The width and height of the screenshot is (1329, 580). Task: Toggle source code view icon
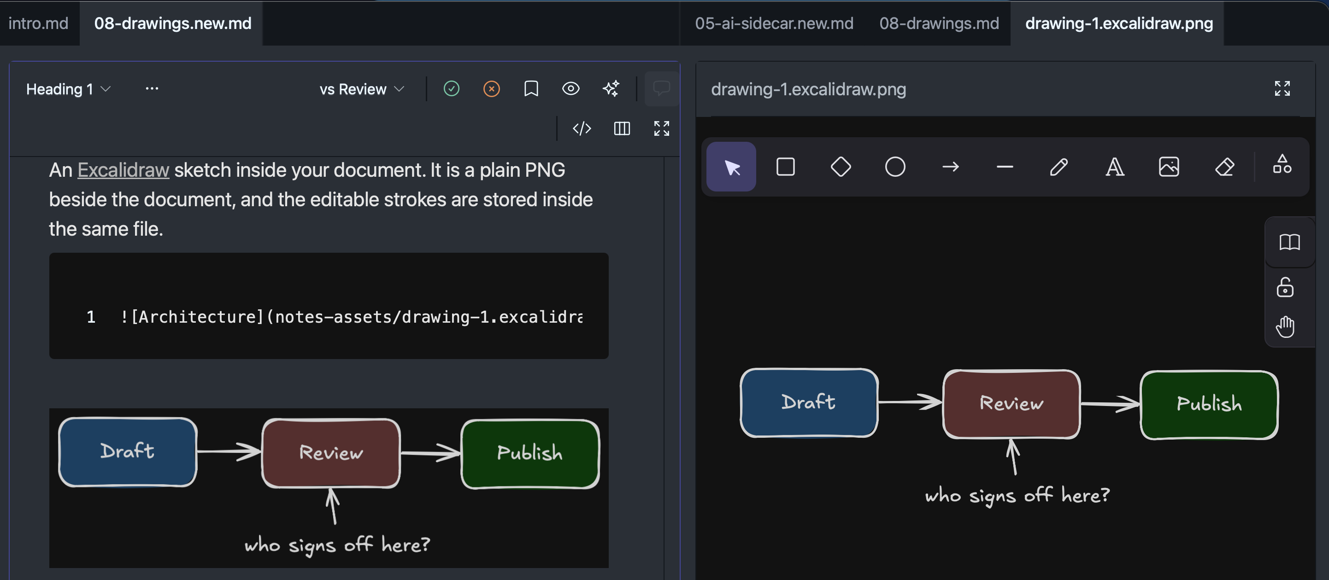(582, 128)
